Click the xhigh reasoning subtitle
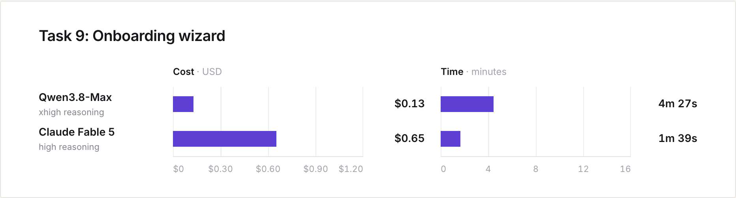 (71, 112)
